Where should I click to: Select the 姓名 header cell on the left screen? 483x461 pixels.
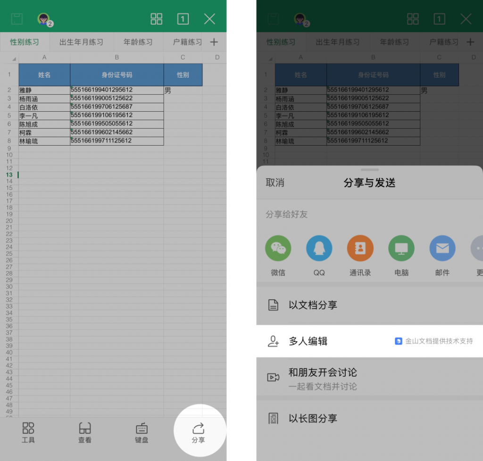(44, 75)
